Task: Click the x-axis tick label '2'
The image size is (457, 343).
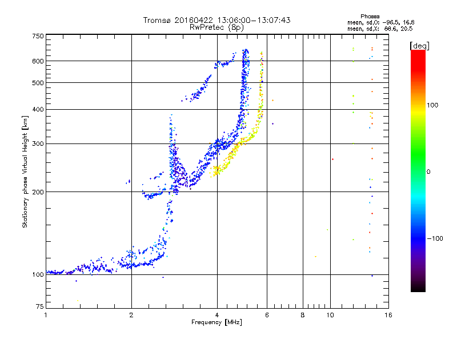Action: point(131,315)
